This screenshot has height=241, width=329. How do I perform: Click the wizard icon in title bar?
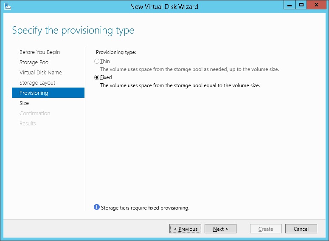pyautogui.click(x=7, y=6)
